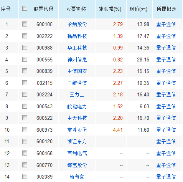Select stock code 600973
The height and width of the screenshot is (182, 183).
(45, 130)
